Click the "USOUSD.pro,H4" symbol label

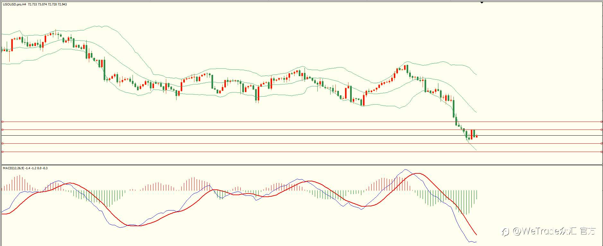pos(15,4)
